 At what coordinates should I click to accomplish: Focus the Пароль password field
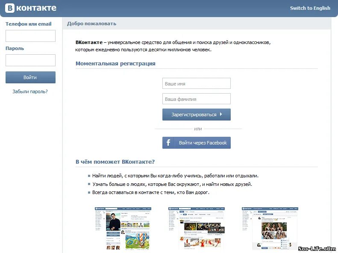[30, 60]
